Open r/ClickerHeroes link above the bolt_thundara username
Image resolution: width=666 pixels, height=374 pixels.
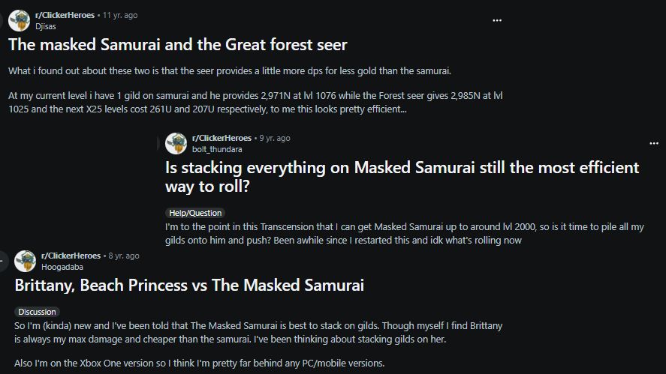223,138
